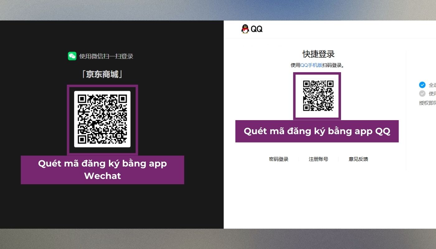Image resolution: width=436 pixels, height=249 pixels.
Task: Toggle the grey checkbox below 全选
Action: coord(422,93)
